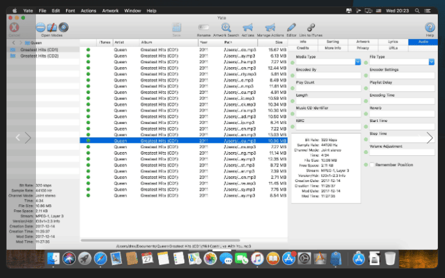Click the horizontal scrollbar under the track list
The height and width of the screenshot is (278, 445).
click(x=160, y=240)
